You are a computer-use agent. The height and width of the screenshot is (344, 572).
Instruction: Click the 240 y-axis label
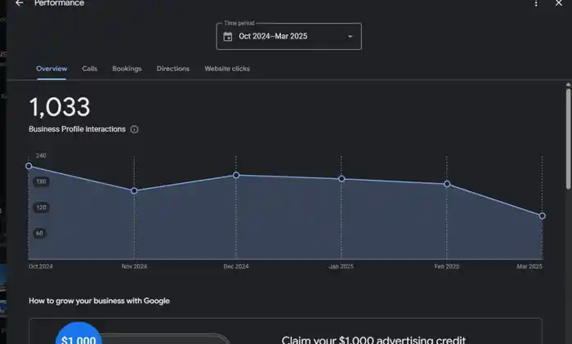coord(41,156)
